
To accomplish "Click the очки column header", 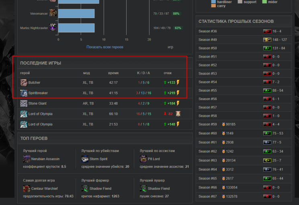I will 168,73.
